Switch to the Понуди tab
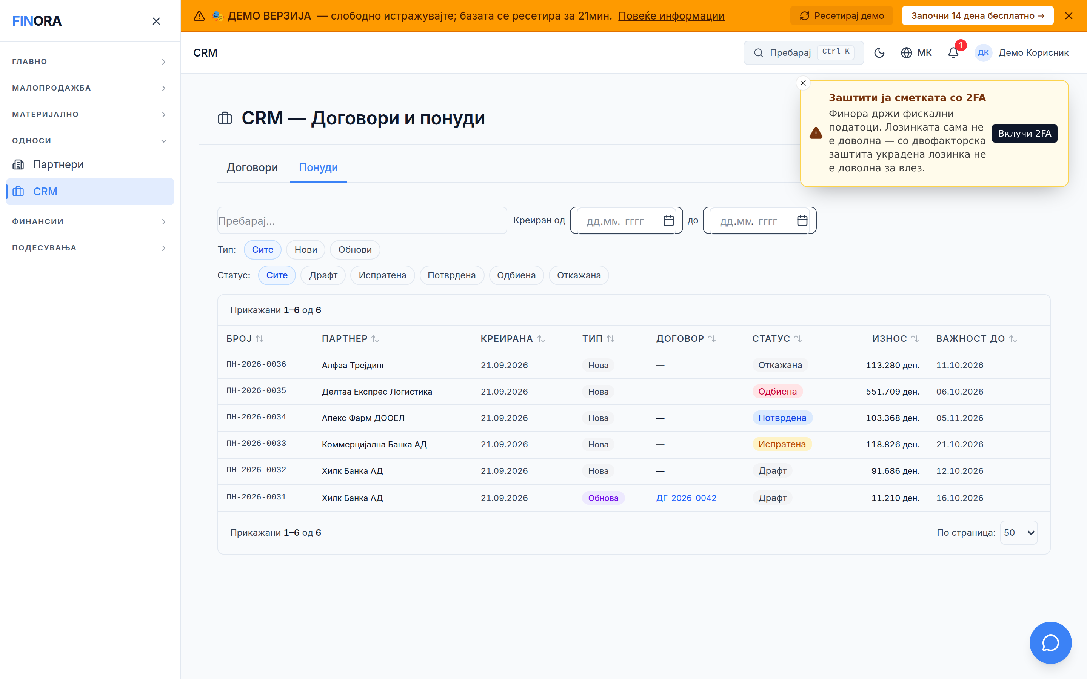The image size is (1087, 679). (319, 167)
